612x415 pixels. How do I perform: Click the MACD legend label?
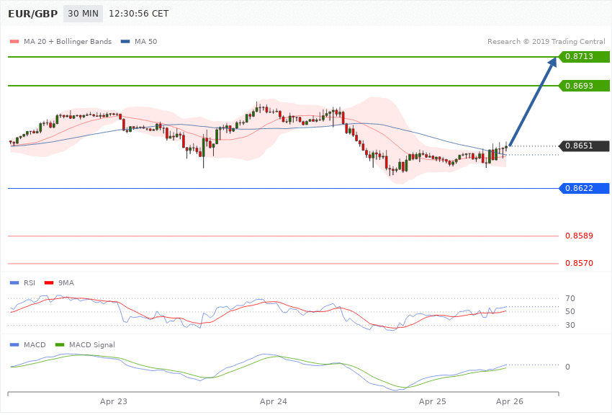(35, 345)
